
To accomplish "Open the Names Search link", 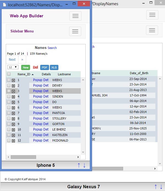I will pos(52,48).
